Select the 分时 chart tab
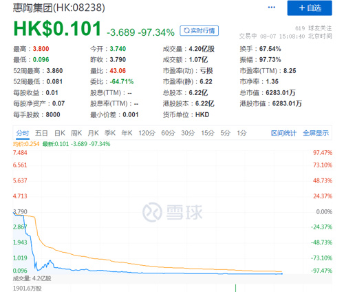The height and width of the screenshot is (292, 344). [23, 133]
